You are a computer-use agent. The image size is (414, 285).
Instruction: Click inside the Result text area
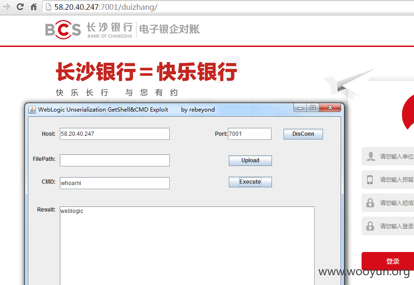[x=187, y=246]
